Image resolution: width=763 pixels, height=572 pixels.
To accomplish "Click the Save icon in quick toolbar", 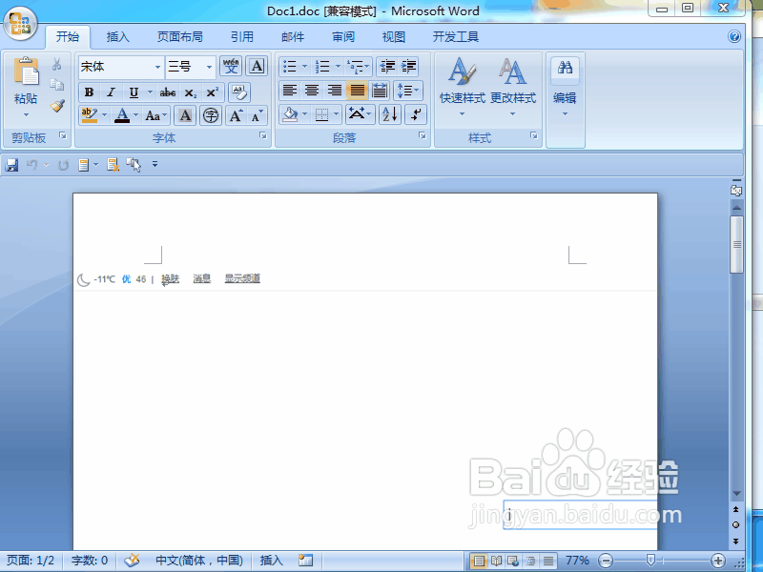I will (x=11, y=165).
